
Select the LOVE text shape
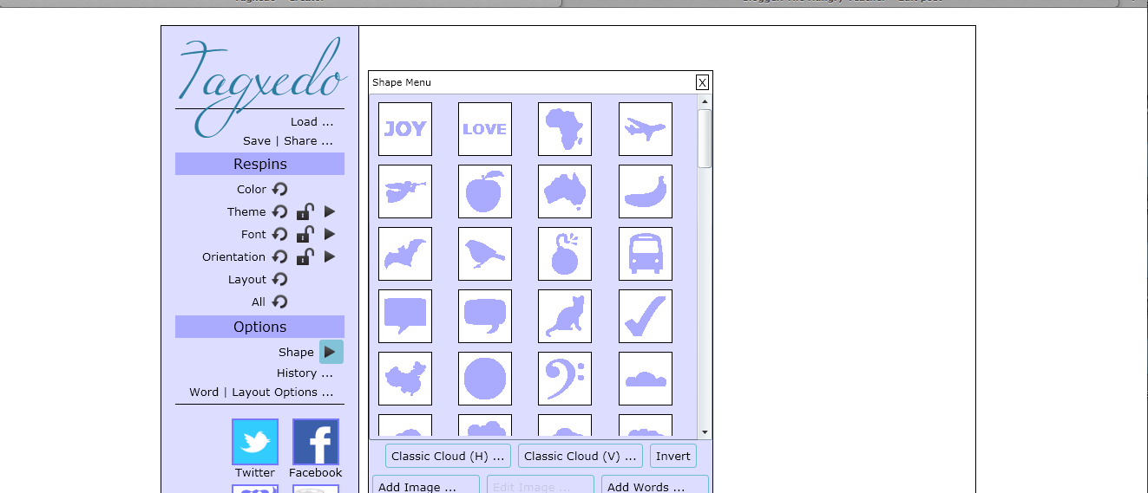click(485, 129)
